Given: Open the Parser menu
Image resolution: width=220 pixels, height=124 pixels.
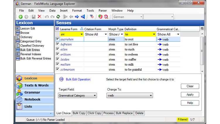Looking at the screenshot, I should coord(103,11).
